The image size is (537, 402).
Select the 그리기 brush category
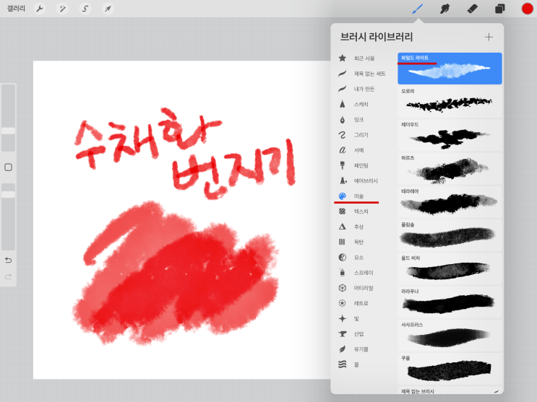(x=362, y=135)
